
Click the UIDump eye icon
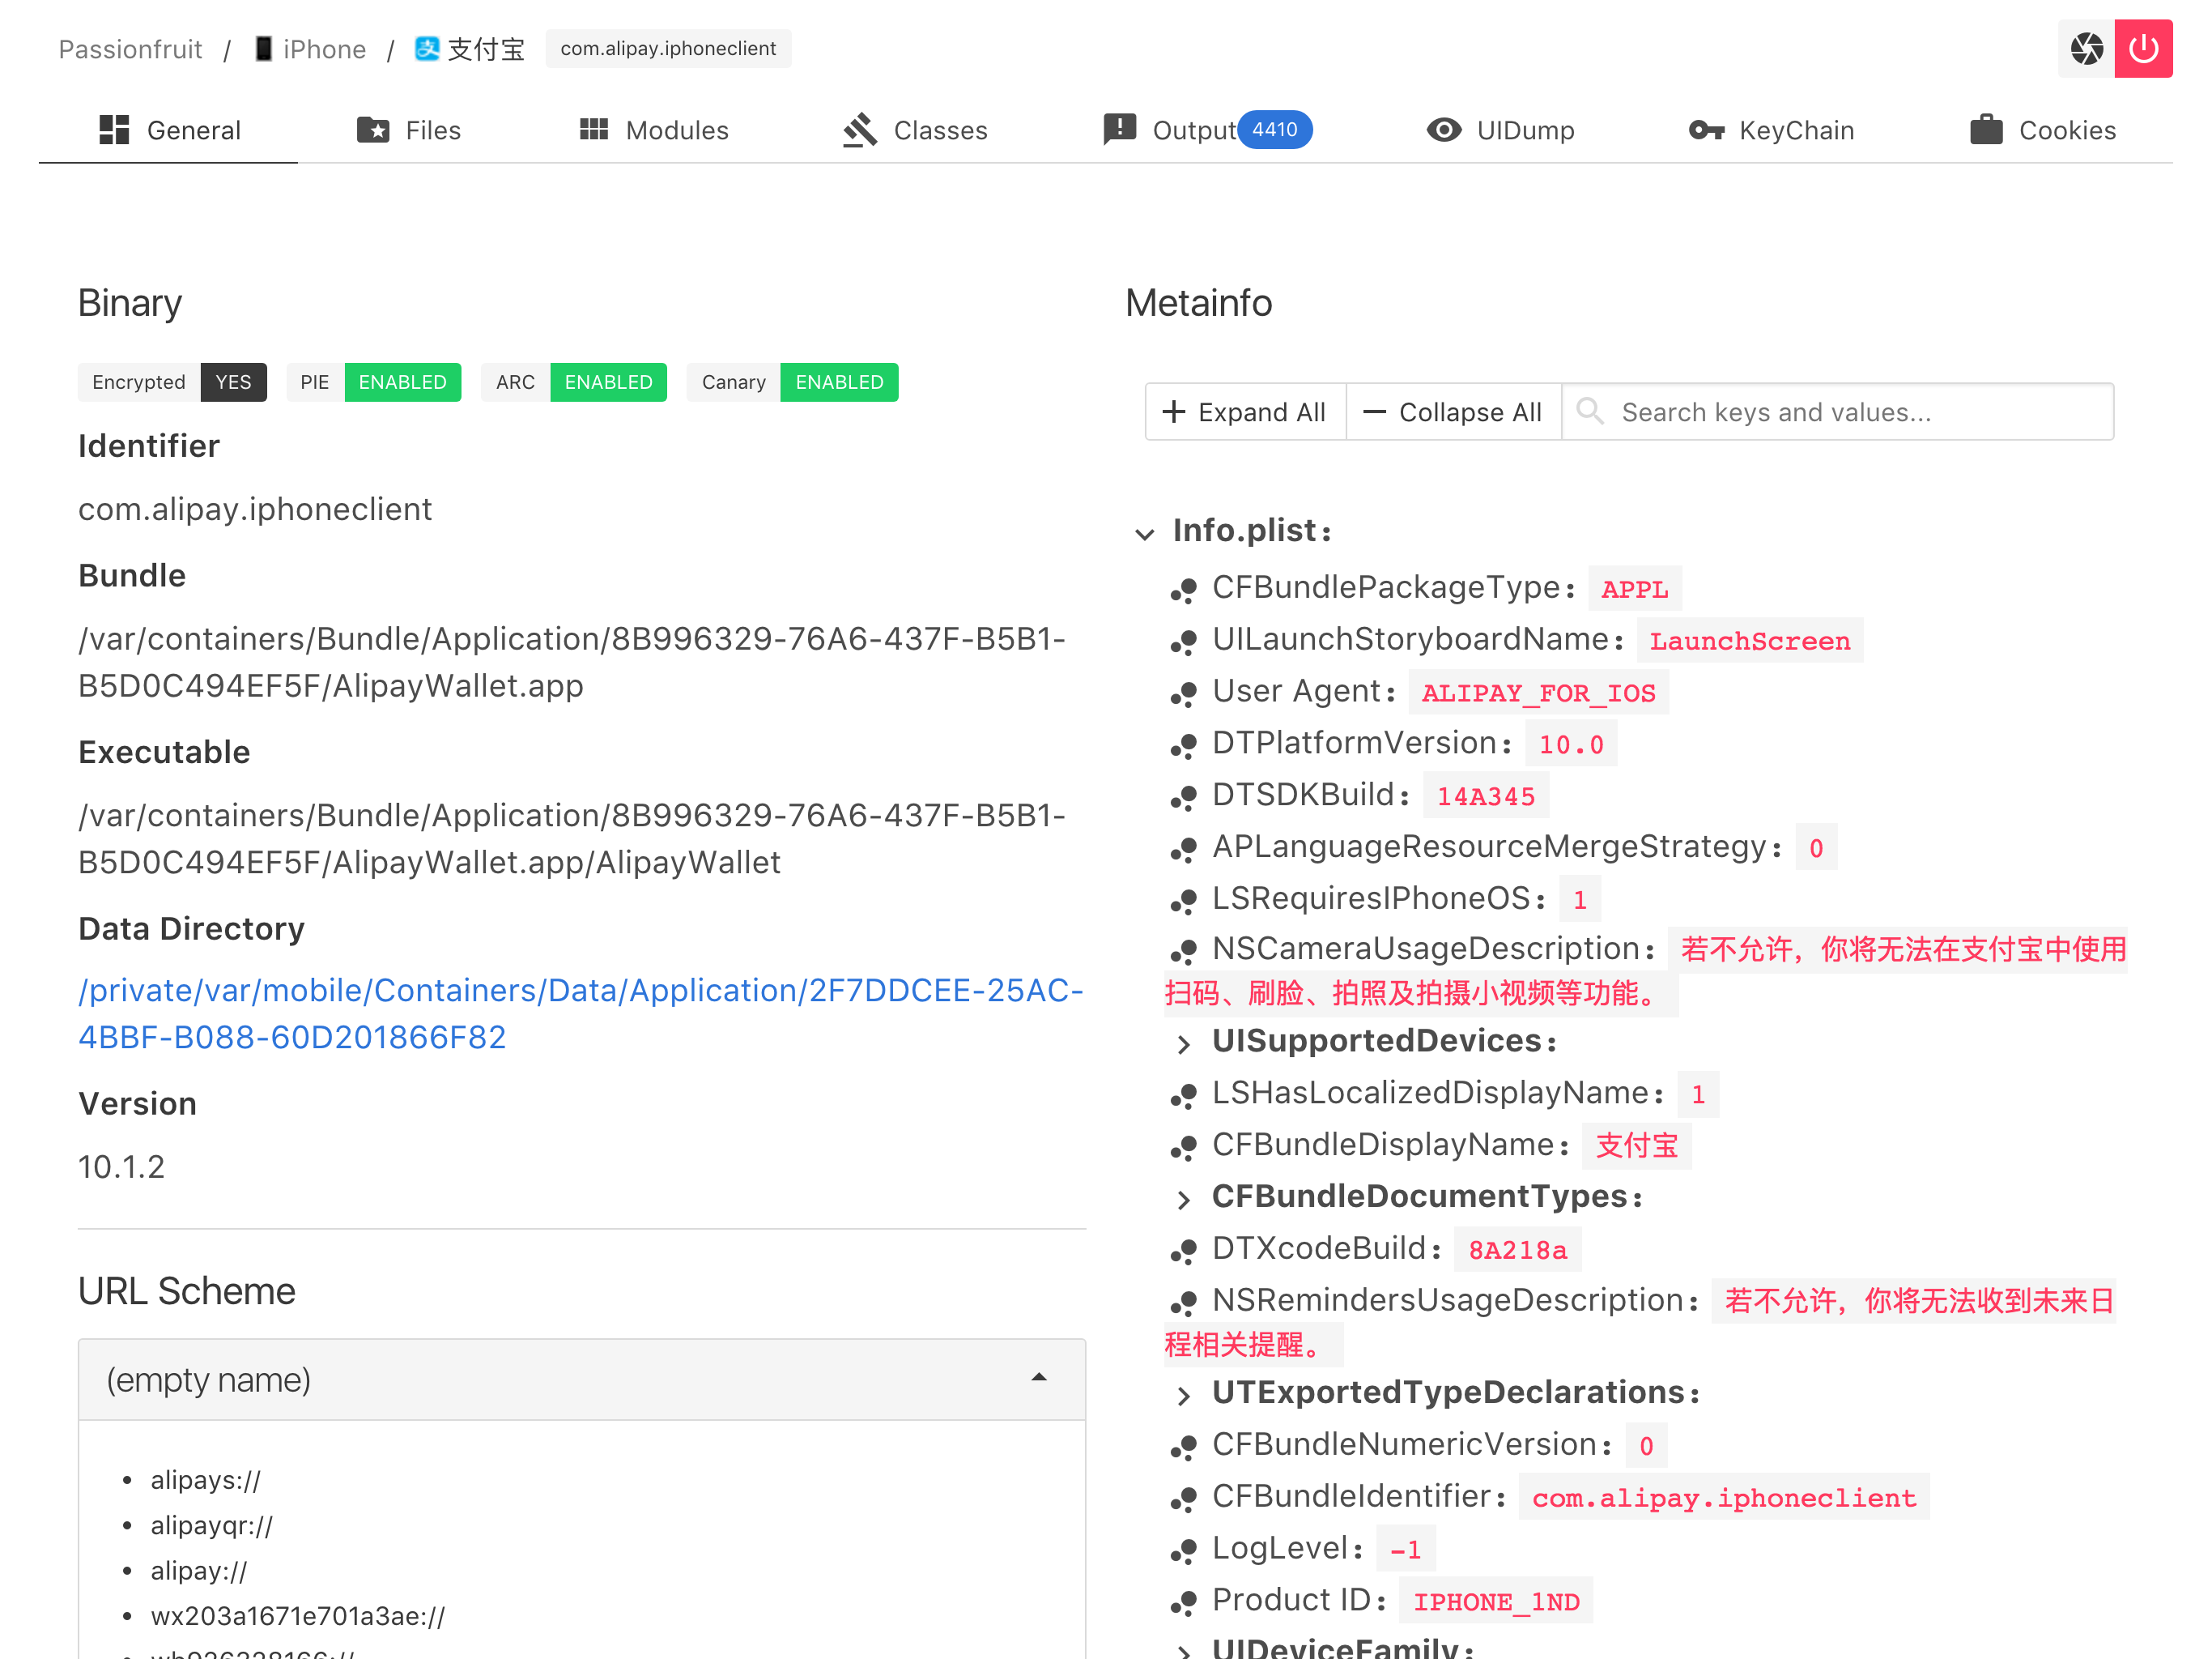pos(1443,130)
